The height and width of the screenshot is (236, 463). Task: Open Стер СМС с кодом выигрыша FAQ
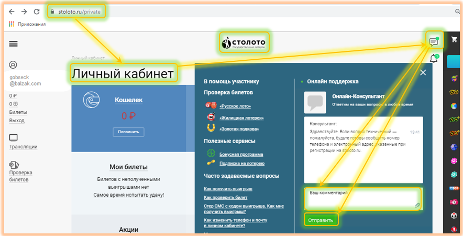coord(244,209)
